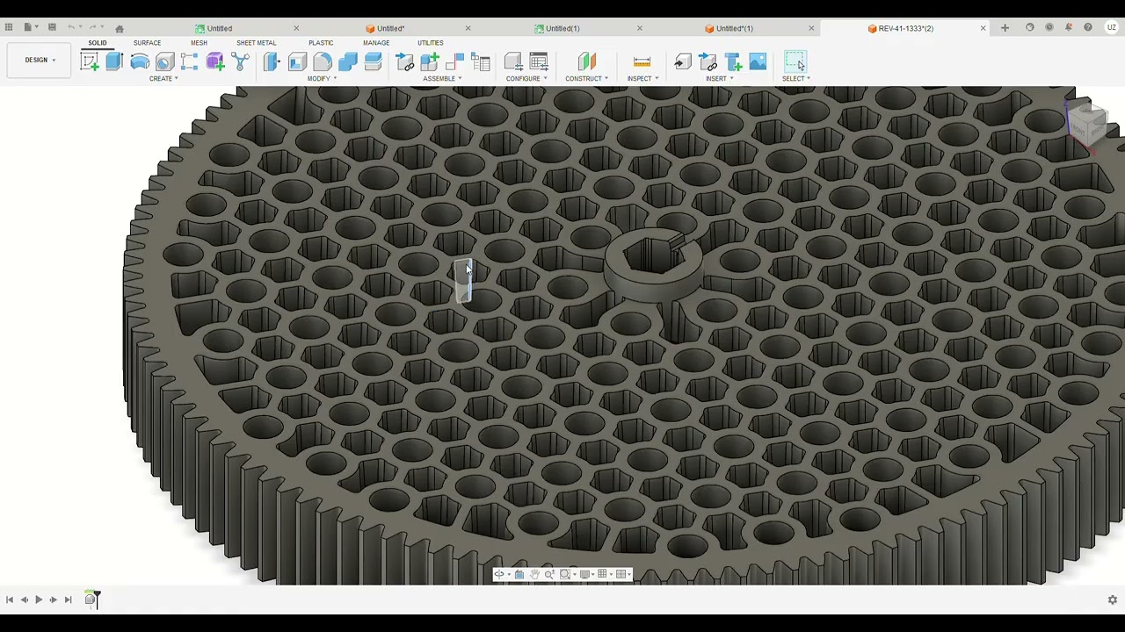Open the Data Panel grid icon
1125x632 pixels.
[x=9, y=28]
